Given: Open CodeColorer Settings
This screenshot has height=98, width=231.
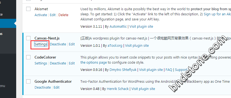Looking at the screenshot, I should click(x=41, y=63).
